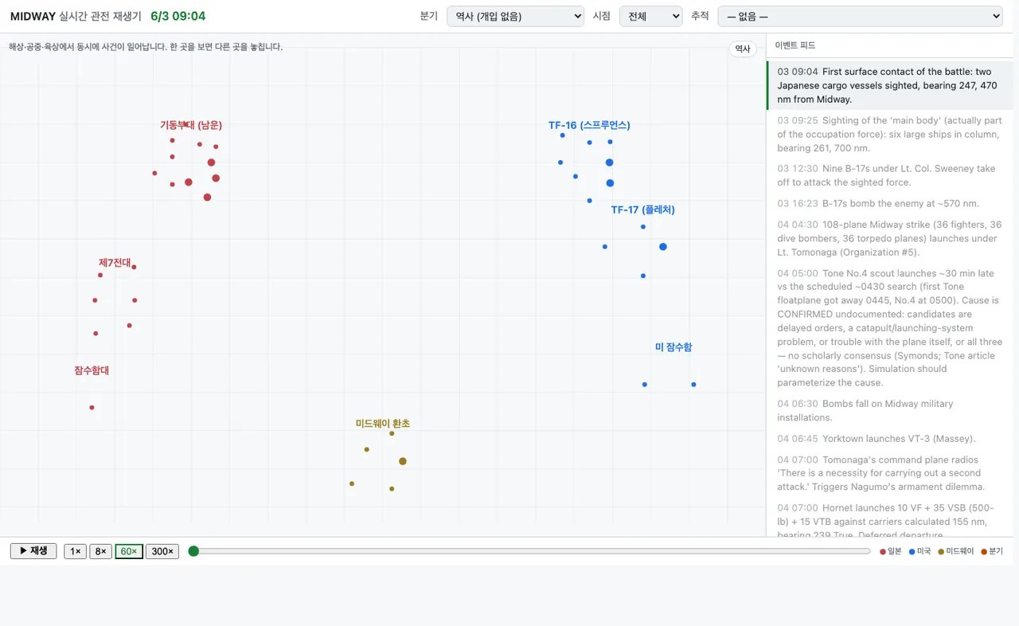Viewport: 1019px width, 626px height.
Task: Select the 잠수함대 submarine dot
Action: pos(92,408)
